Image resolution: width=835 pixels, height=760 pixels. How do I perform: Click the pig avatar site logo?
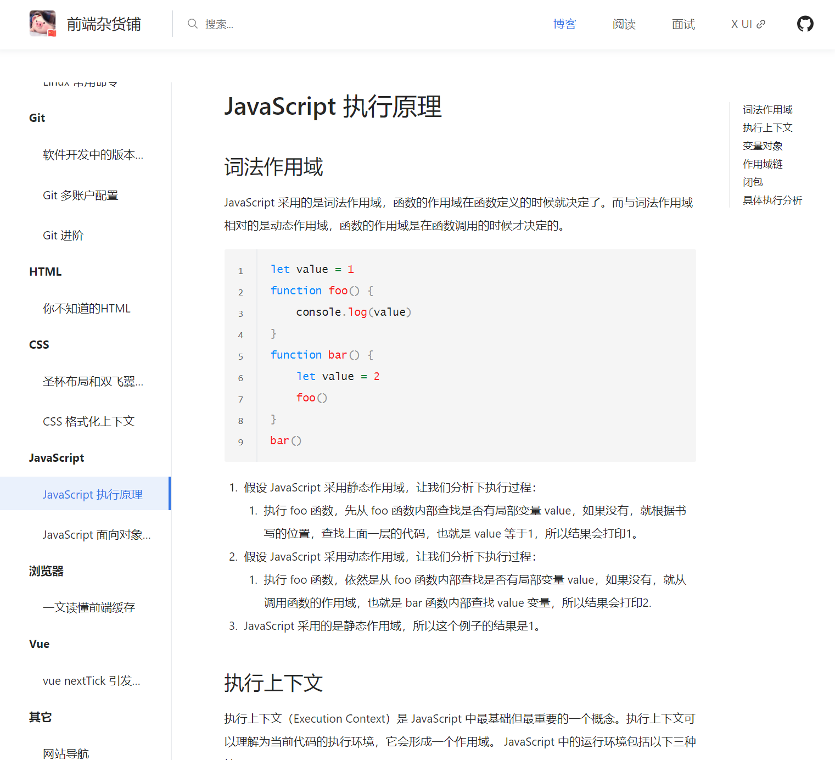point(43,24)
